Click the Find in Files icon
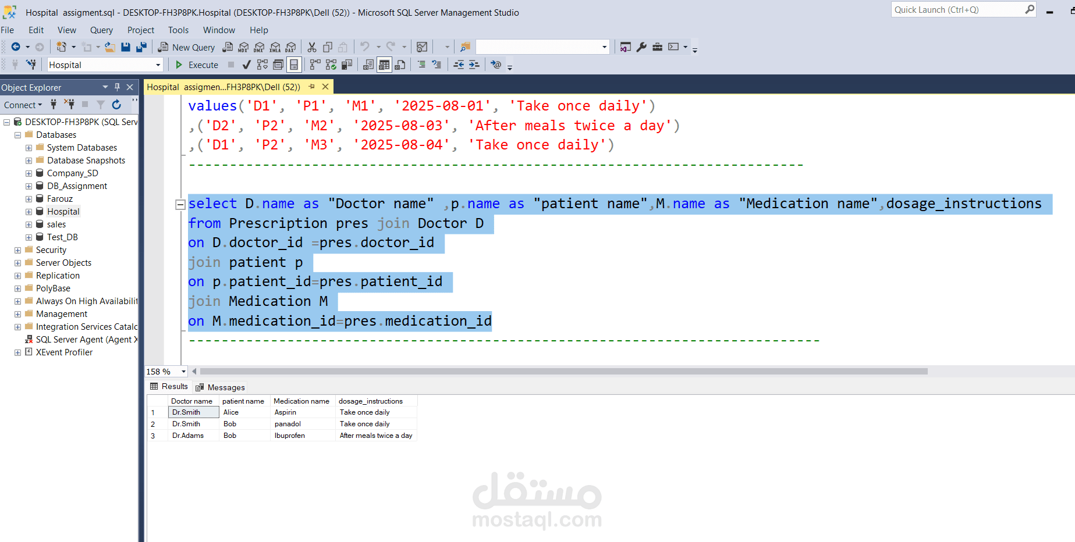The height and width of the screenshot is (542, 1075). (465, 47)
